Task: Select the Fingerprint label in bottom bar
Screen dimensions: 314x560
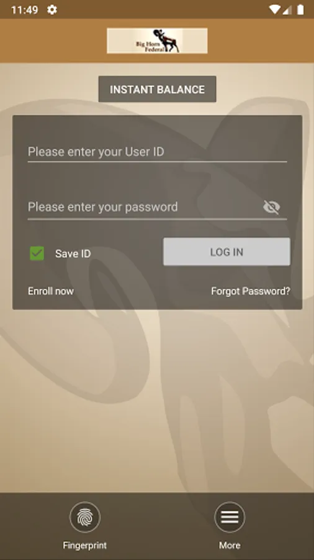Action: point(85,545)
